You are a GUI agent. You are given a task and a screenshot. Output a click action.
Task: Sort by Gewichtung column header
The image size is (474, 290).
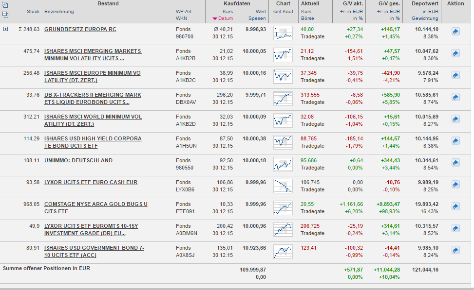(x=424, y=18)
